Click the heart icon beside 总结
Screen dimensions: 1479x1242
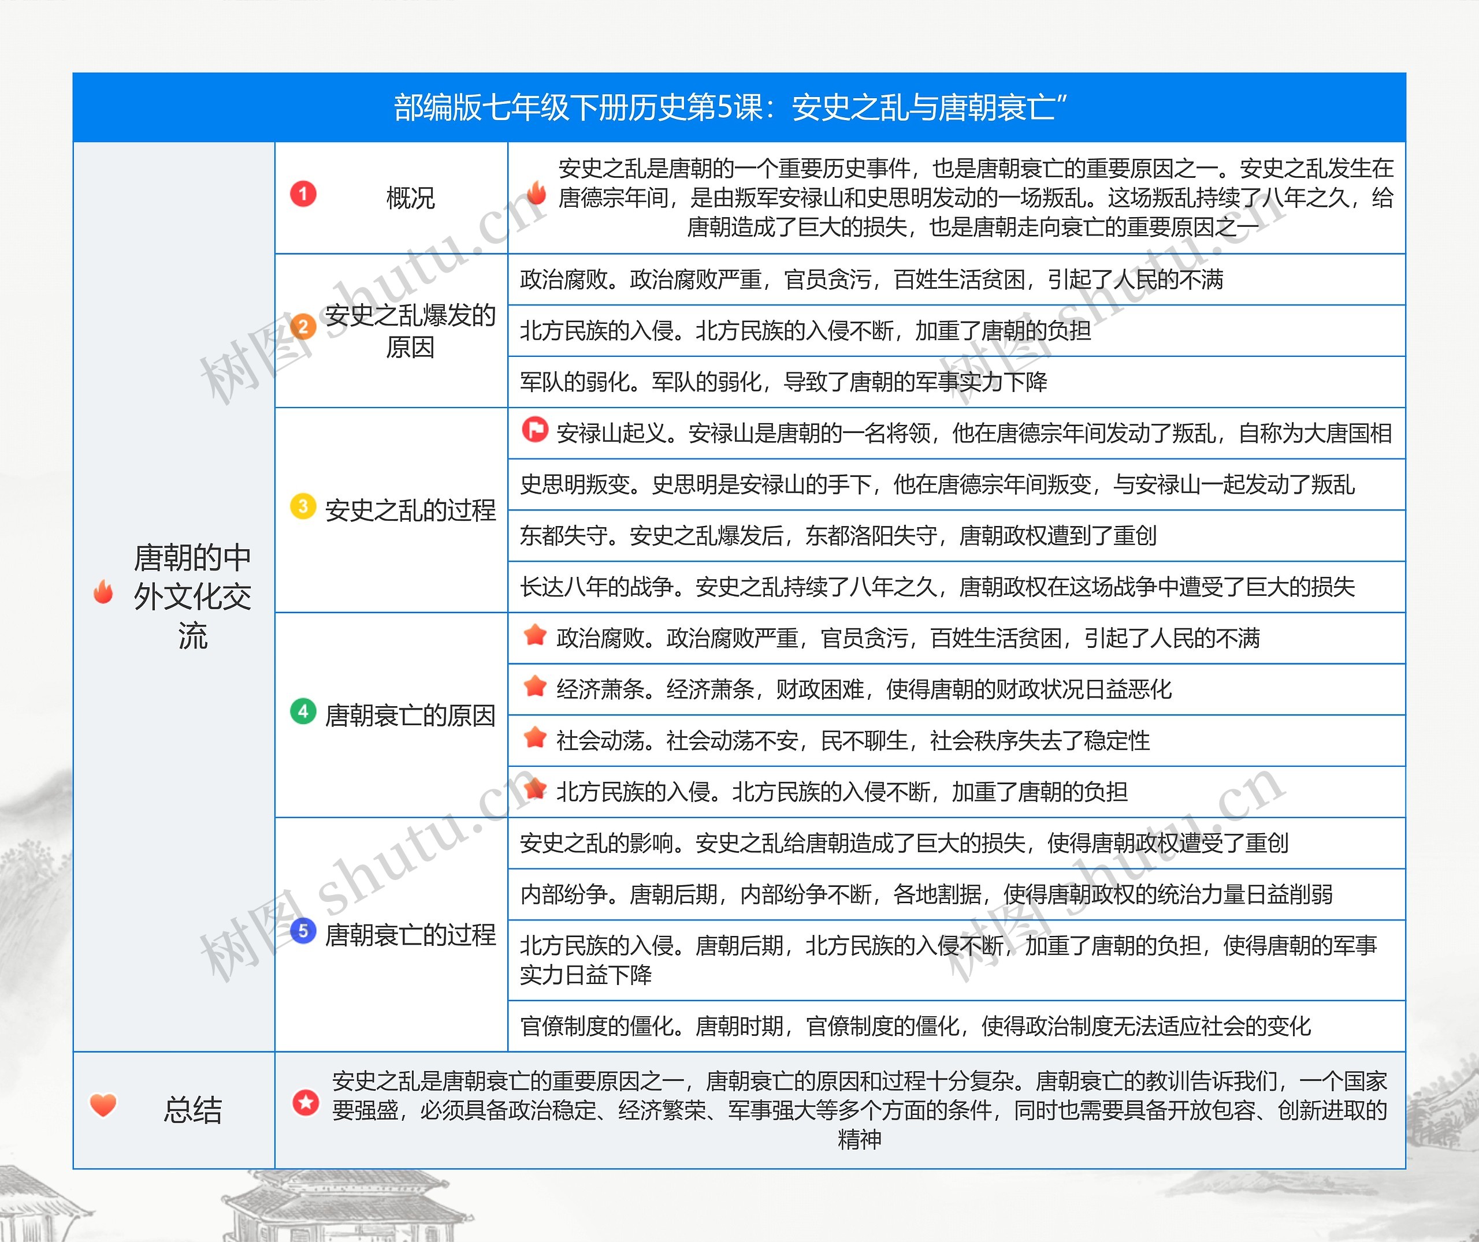click(103, 1105)
